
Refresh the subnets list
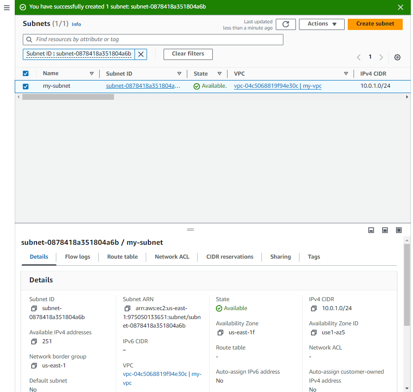[286, 24]
